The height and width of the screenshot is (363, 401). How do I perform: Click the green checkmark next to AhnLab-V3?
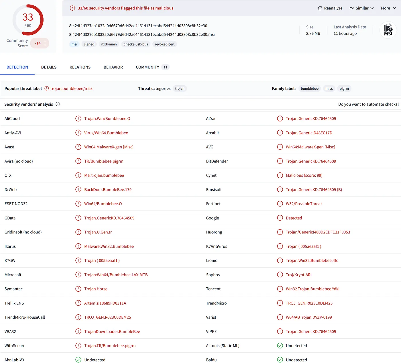pos(78,360)
